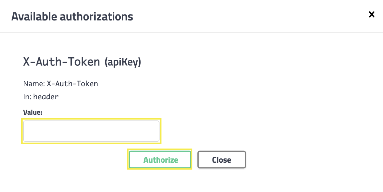Dismiss the dialog with the X icon

point(371,15)
